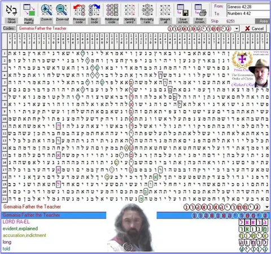The height and width of the screenshot is (254, 271).
Task: Click the From label
Action: tap(218, 6)
